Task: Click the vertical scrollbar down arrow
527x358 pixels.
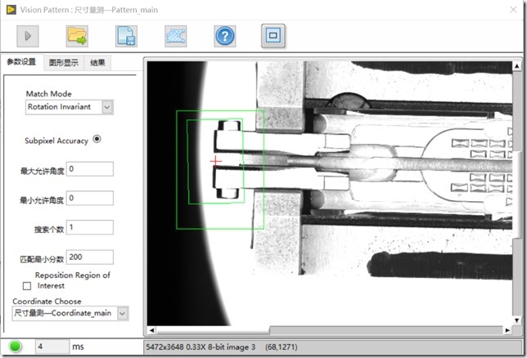Action: [x=517, y=320]
